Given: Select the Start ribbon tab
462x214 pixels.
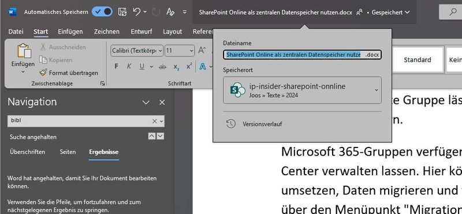Looking at the screenshot, I should point(40,32).
